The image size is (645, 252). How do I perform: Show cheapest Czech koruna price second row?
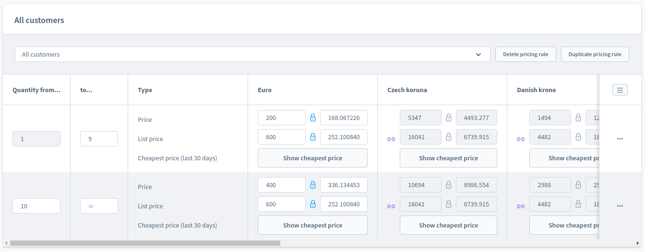pyautogui.click(x=448, y=225)
